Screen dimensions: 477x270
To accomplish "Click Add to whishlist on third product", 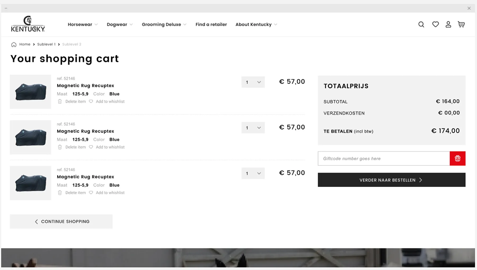I will click(110, 193).
